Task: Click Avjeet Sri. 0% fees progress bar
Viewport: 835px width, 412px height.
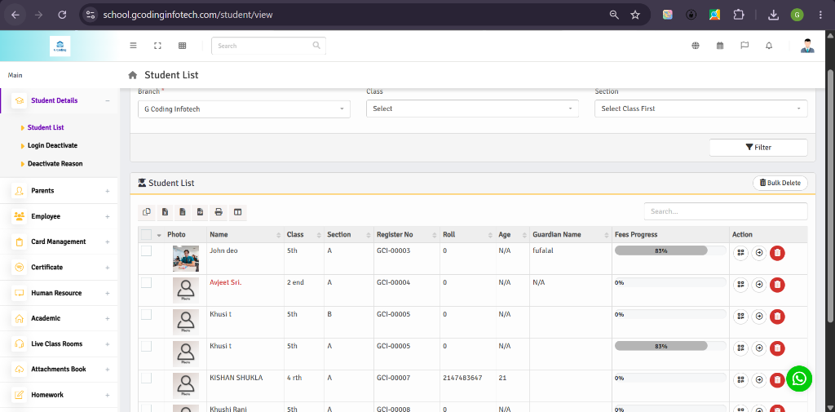Action: coord(670,282)
